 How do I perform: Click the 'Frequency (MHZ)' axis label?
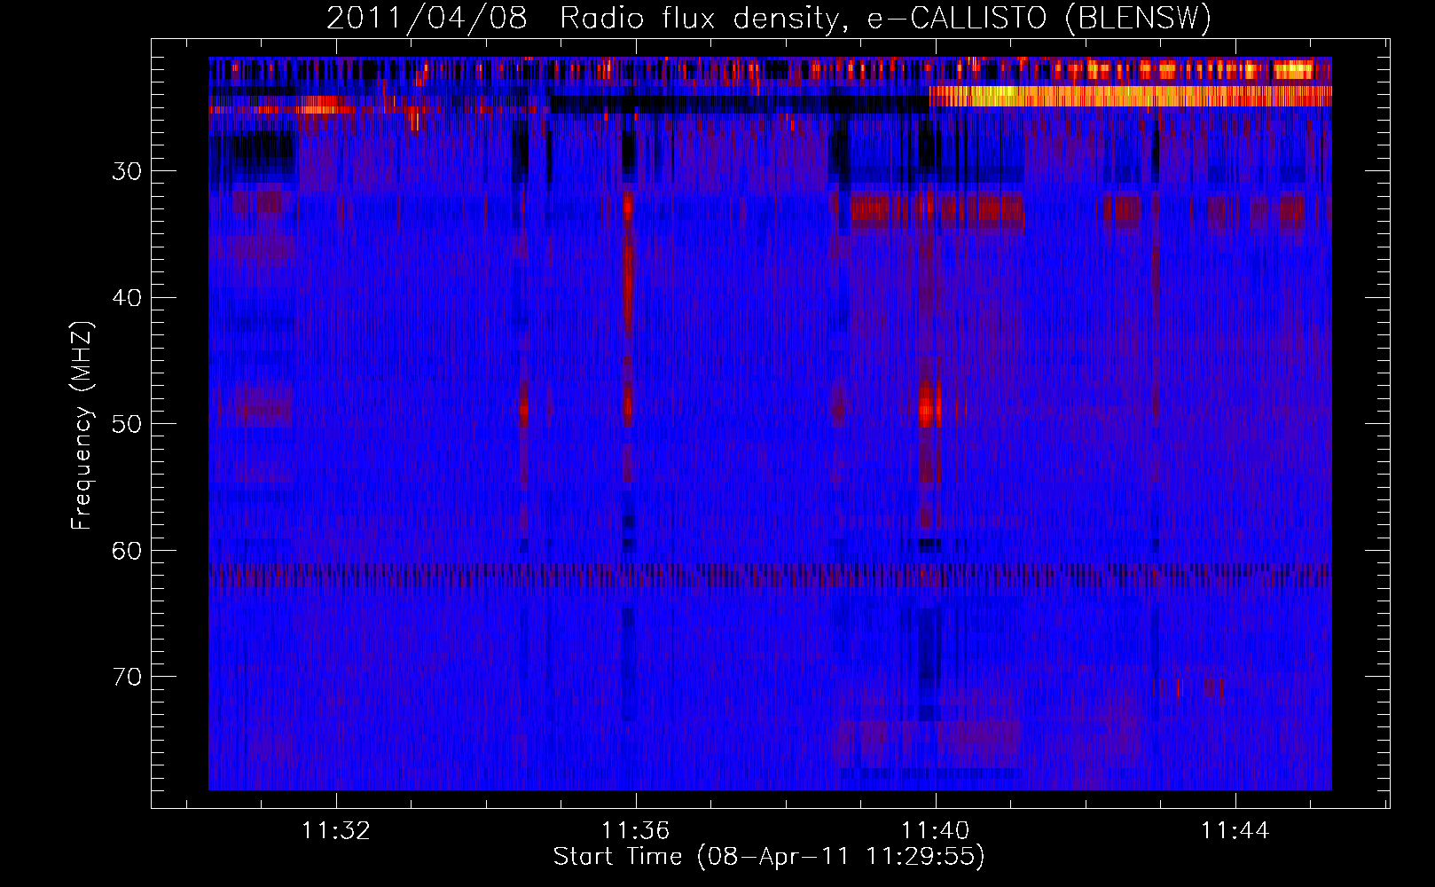coord(82,426)
